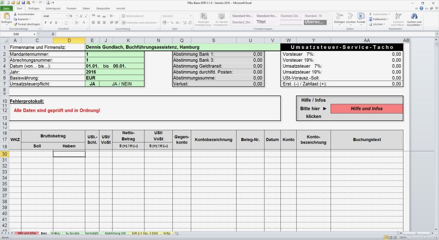Click the increase decimal icon
The image size is (439, 240).
tap(185, 23)
